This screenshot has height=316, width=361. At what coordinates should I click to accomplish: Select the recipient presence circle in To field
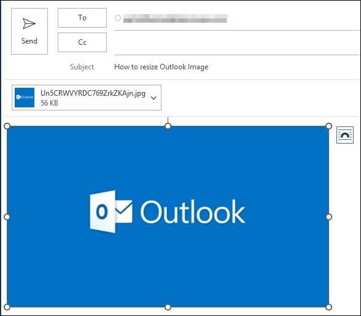pos(118,18)
